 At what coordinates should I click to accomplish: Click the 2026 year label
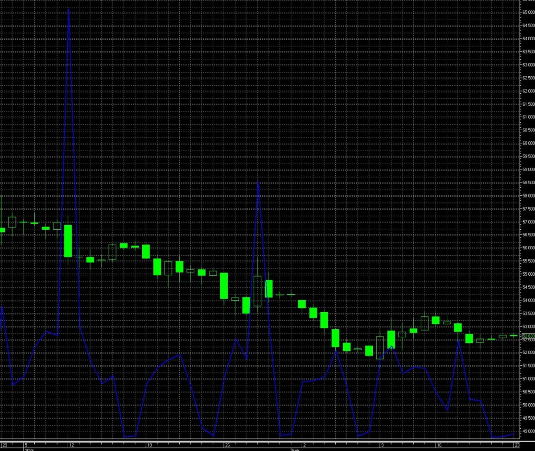coord(29,450)
